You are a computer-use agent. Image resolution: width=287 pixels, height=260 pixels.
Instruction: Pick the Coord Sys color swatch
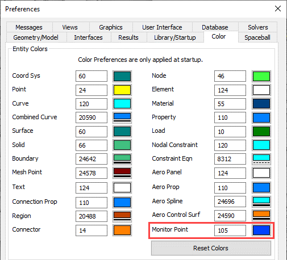pyautogui.click(x=122, y=76)
